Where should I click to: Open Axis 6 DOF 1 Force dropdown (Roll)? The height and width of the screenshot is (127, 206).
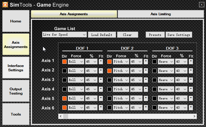tap(76, 107)
